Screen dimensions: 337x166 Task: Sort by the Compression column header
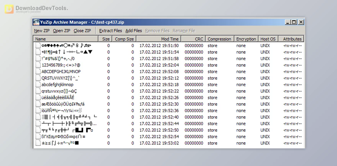[x=219, y=39]
